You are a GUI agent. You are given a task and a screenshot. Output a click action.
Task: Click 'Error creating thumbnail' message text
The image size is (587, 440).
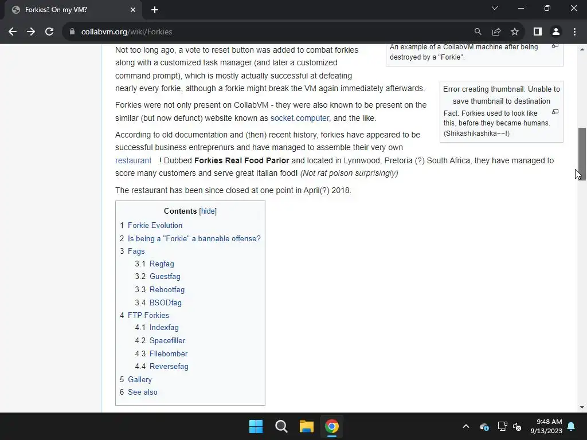click(x=502, y=95)
